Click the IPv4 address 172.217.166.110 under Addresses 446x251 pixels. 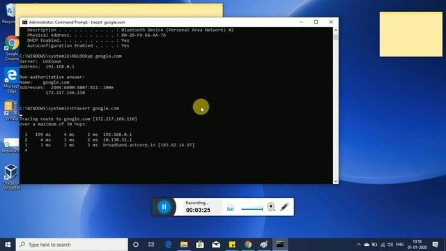click(65, 93)
